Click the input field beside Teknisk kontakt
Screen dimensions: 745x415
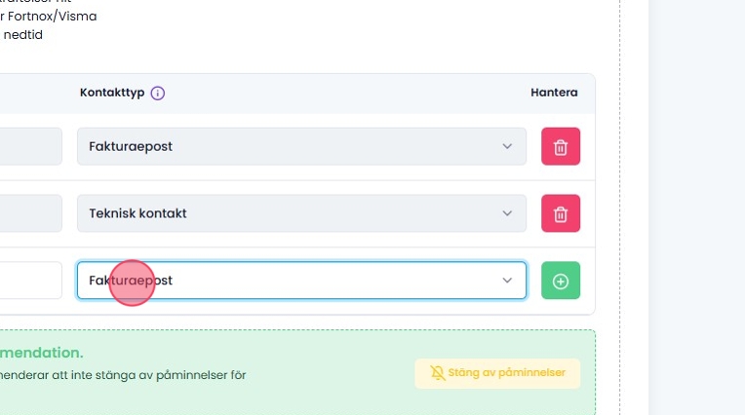point(29,213)
